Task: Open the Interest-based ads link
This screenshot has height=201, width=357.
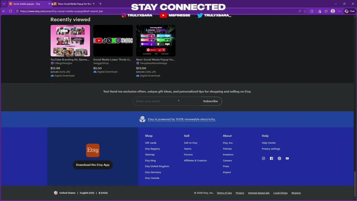Action: point(259,193)
